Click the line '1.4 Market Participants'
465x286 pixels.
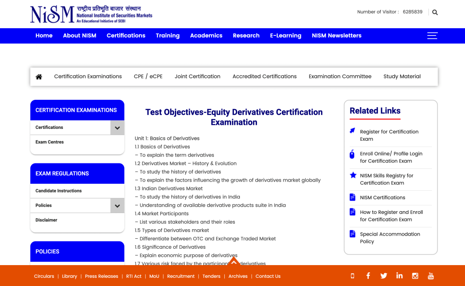pos(162,214)
